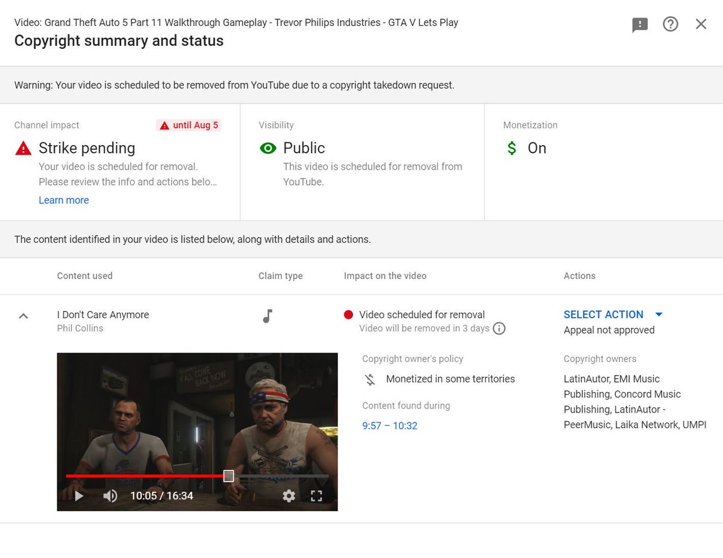
Task: Click the 'Claim type' column header
Action: 281,276
